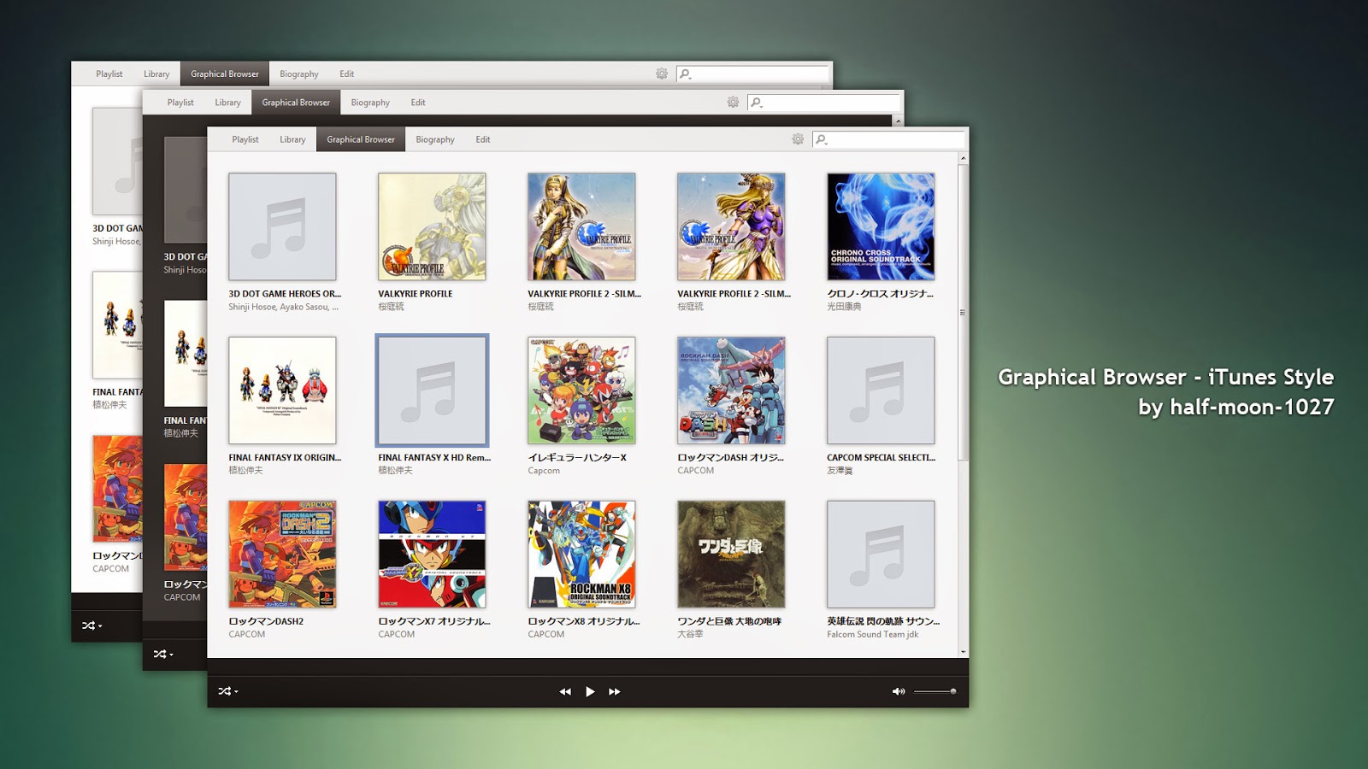
Task: Select VALKYRIE PROFILE album cover
Action: (x=432, y=226)
